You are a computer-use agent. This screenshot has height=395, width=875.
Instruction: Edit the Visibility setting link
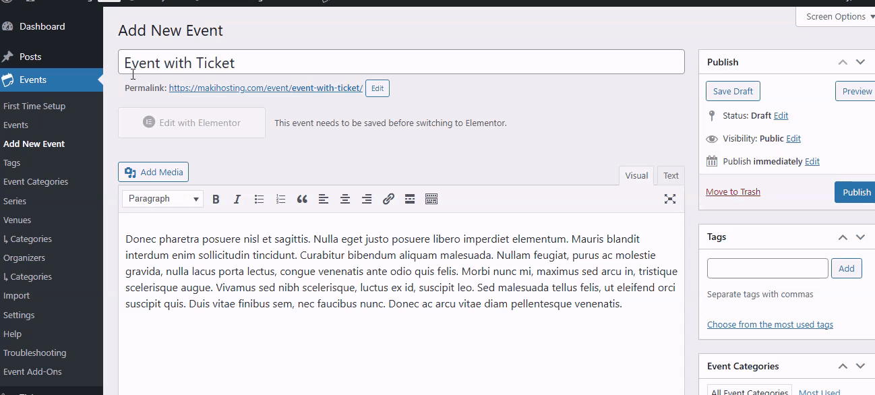(793, 139)
